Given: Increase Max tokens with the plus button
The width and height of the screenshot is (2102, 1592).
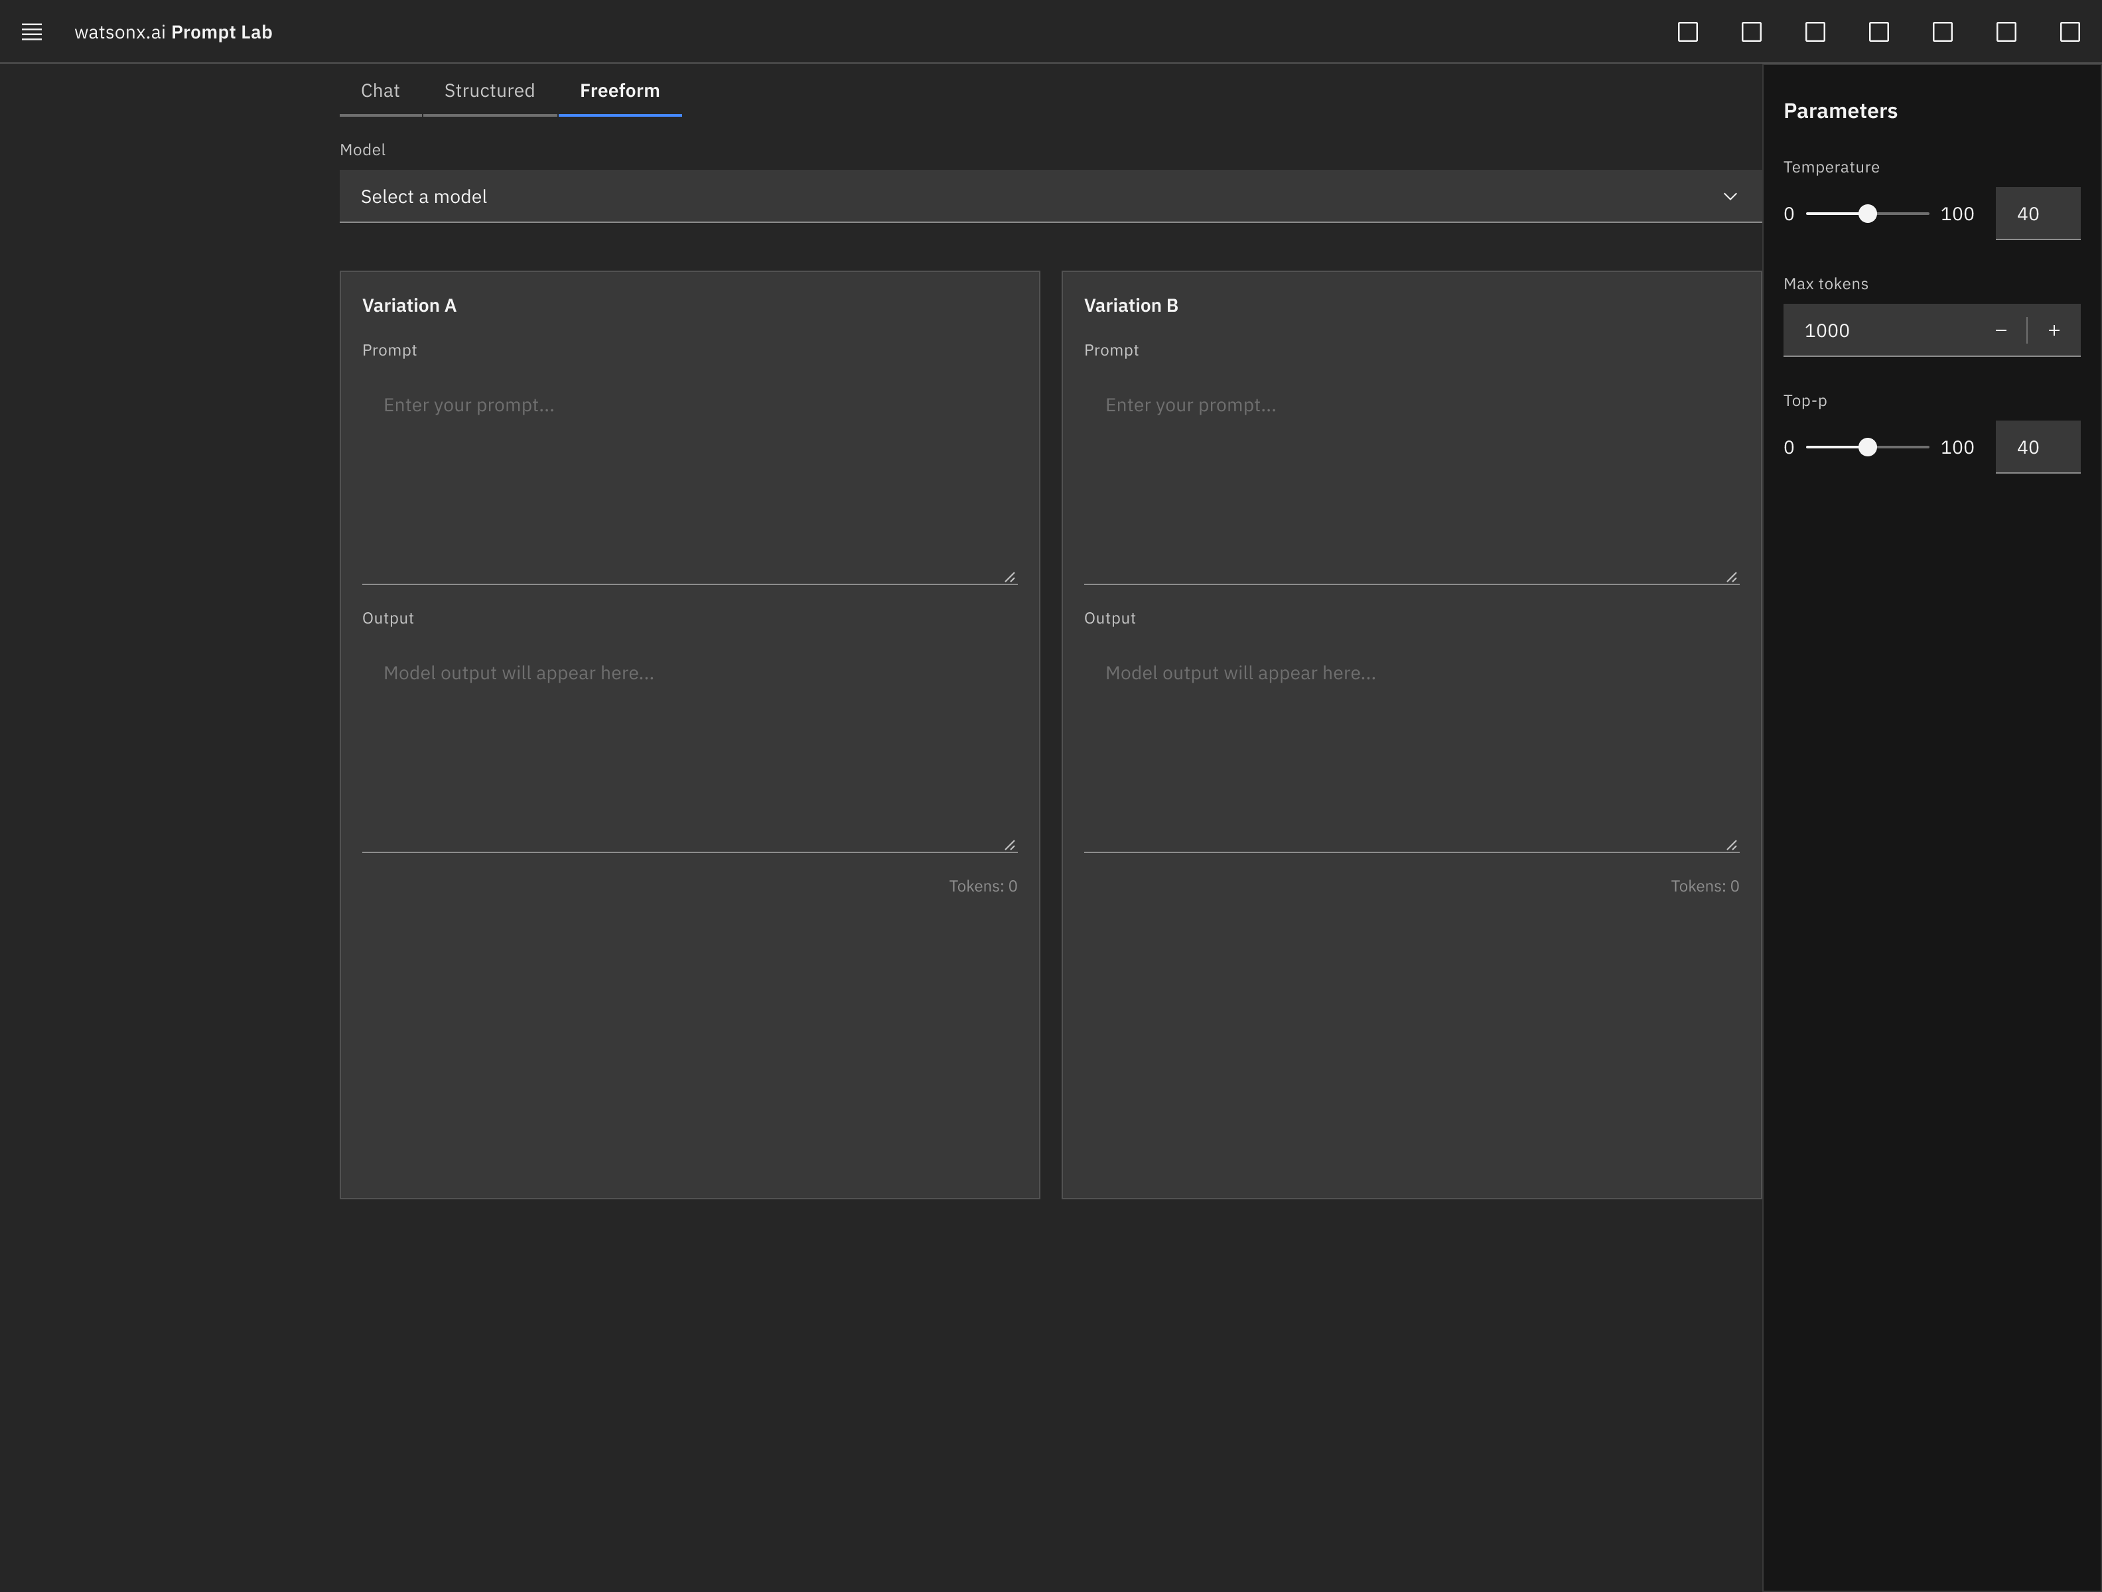Looking at the screenshot, I should click(x=2054, y=330).
